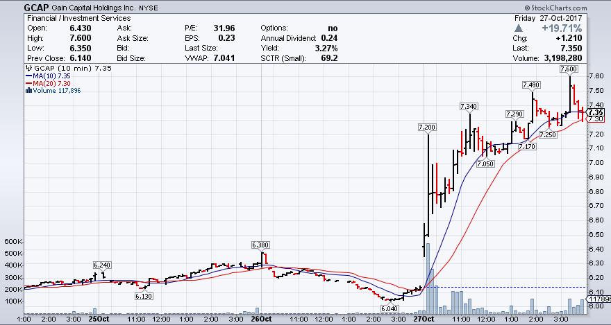Select the 26Oct date on time axis
The height and width of the screenshot is (325, 611).
click(260, 319)
